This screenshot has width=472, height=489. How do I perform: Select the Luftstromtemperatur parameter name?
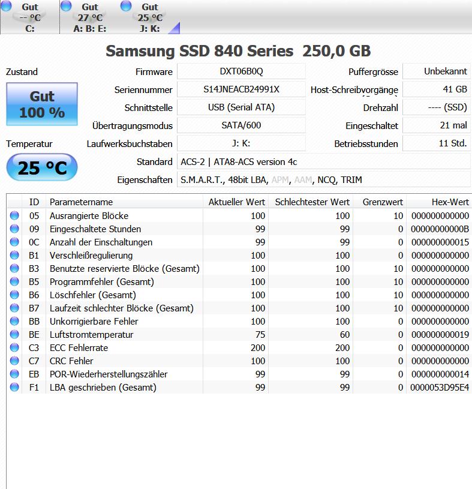pos(91,335)
